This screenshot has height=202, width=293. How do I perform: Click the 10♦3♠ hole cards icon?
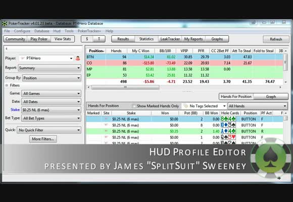pyautogui.click(x=228, y=125)
